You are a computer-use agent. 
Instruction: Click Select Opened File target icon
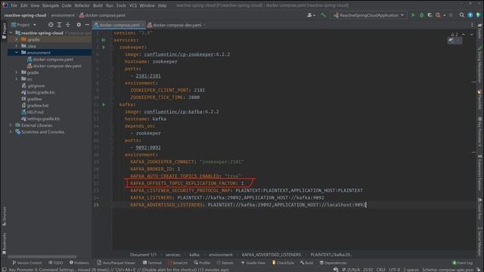(x=51, y=25)
